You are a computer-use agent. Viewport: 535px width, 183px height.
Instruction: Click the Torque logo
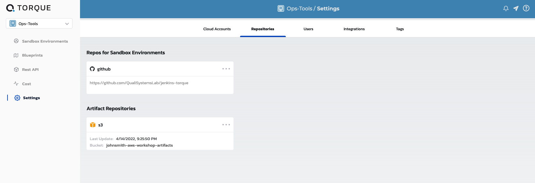(x=28, y=8)
